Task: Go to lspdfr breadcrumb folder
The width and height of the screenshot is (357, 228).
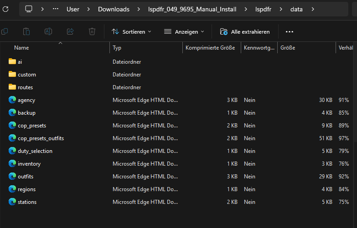Action: tap(263, 9)
